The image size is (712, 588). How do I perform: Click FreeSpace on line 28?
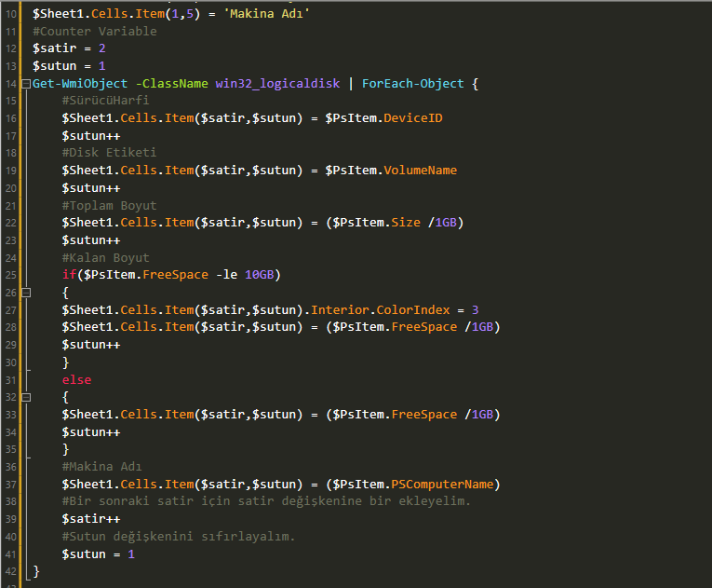[x=423, y=327]
